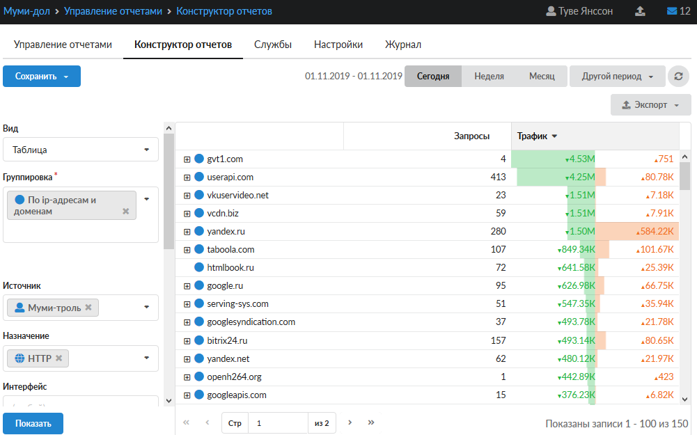Open the Службы tab
697x435 pixels.
pos(272,45)
